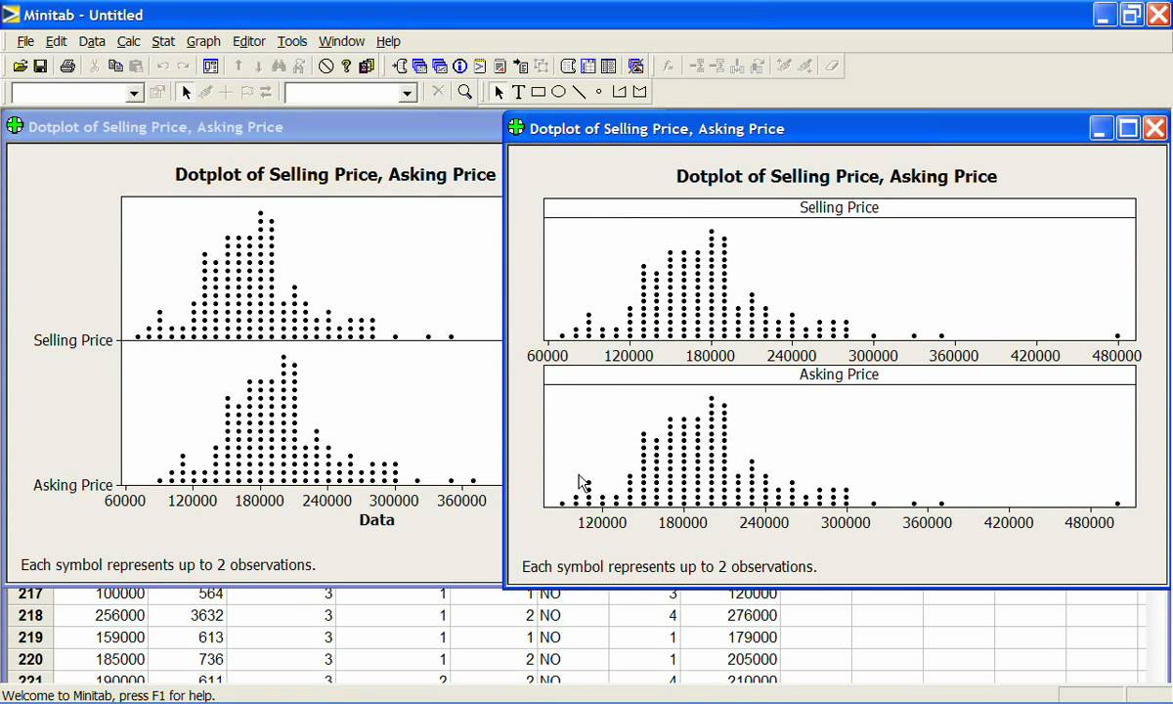The image size is (1173, 704).
Task: Select the Rectangle drawing tool
Action: pyautogui.click(x=539, y=92)
